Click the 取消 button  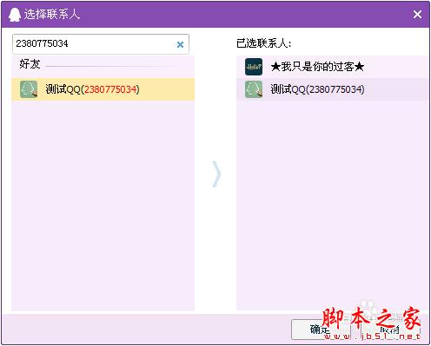pyautogui.click(x=390, y=330)
